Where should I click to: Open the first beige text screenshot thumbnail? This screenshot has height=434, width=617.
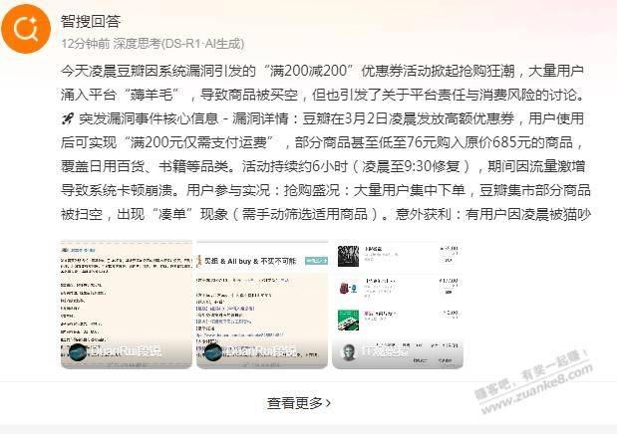(x=127, y=305)
